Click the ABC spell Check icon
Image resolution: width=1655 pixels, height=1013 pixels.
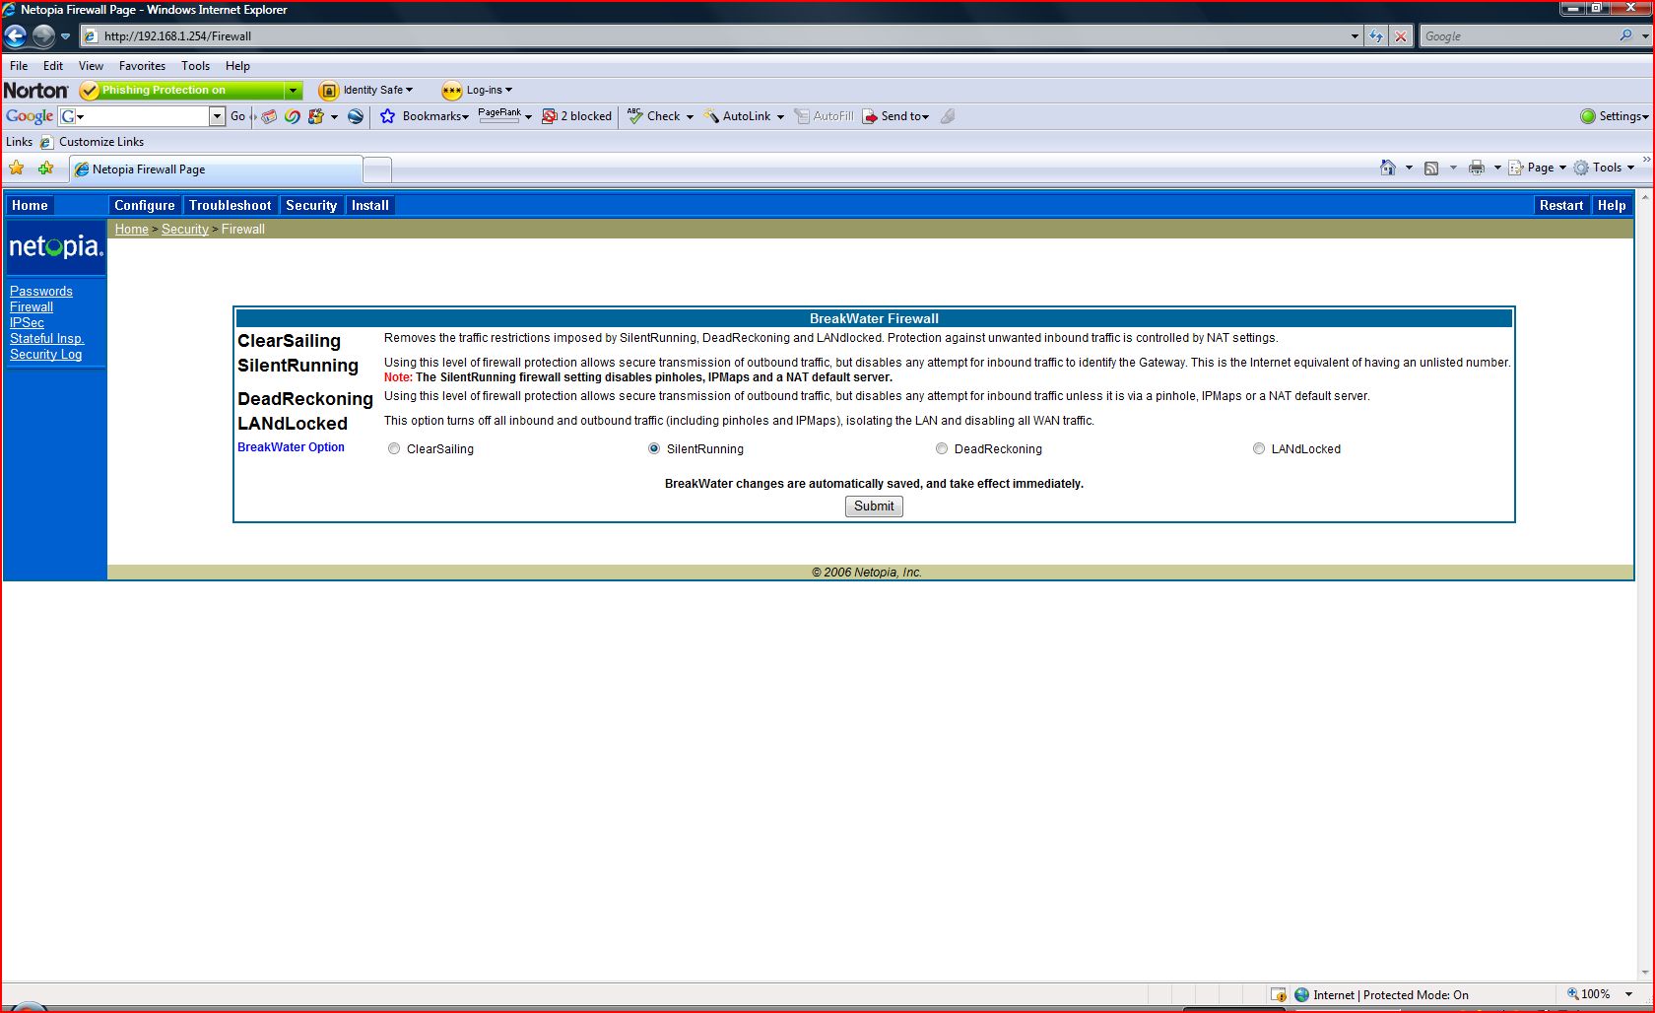click(x=635, y=116)
